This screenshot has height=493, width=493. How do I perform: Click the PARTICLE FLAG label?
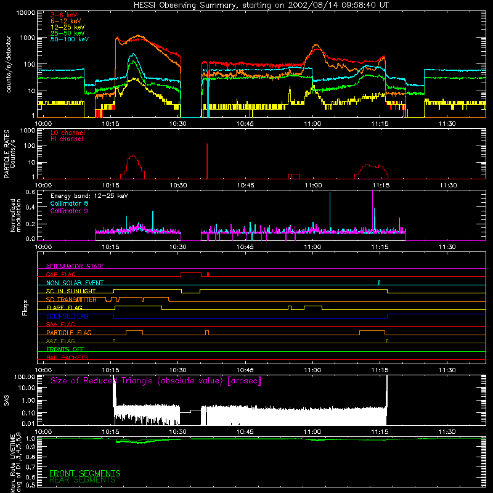pyautogui.click(x=69, y=332)
